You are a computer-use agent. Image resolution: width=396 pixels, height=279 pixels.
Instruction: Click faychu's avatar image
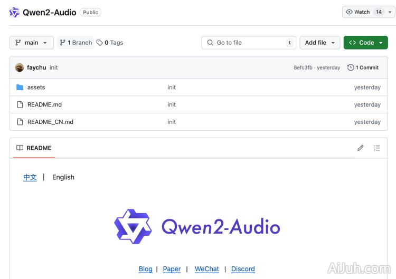[19, 68]
